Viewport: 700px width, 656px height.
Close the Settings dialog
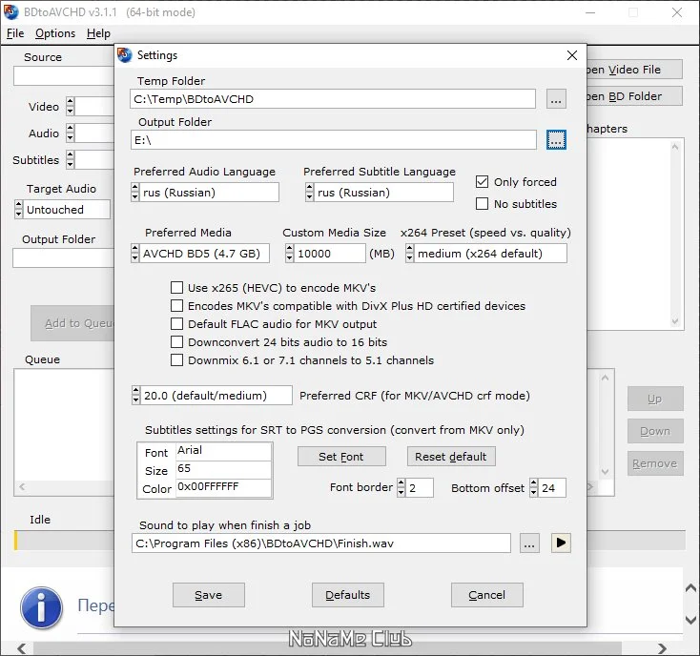(572, 55)
